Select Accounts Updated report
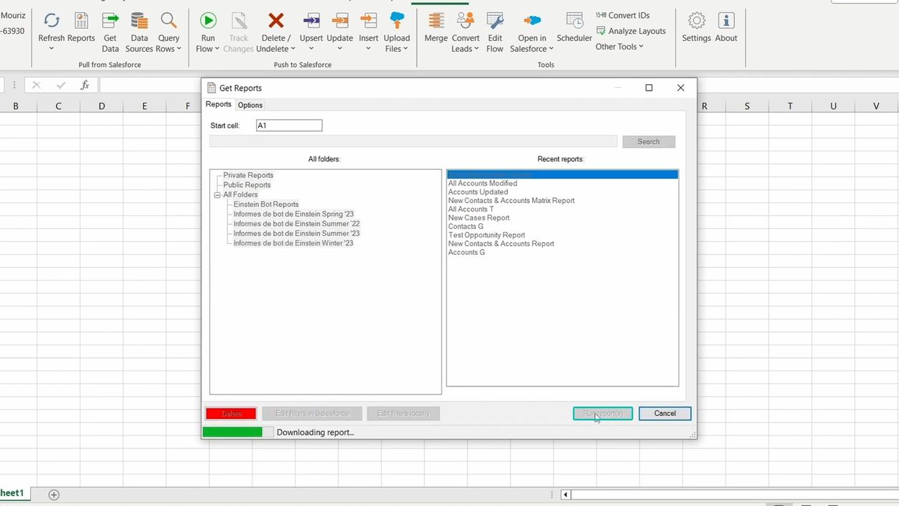This screenshot has width=899, height=506. tap(478, 192)
